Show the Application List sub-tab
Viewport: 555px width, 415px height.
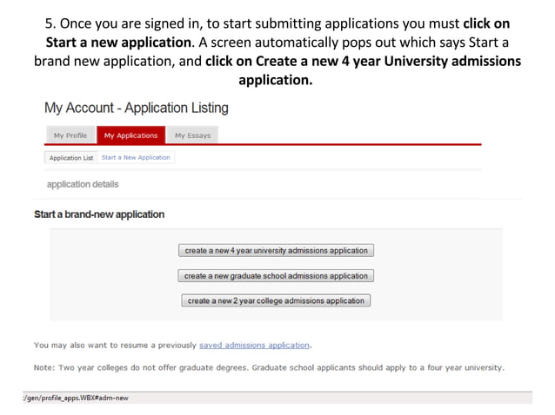71,158
